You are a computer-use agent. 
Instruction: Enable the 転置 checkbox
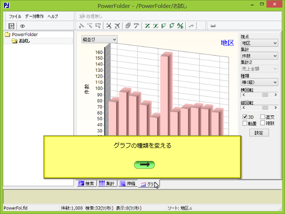click(x=245, y=123)
